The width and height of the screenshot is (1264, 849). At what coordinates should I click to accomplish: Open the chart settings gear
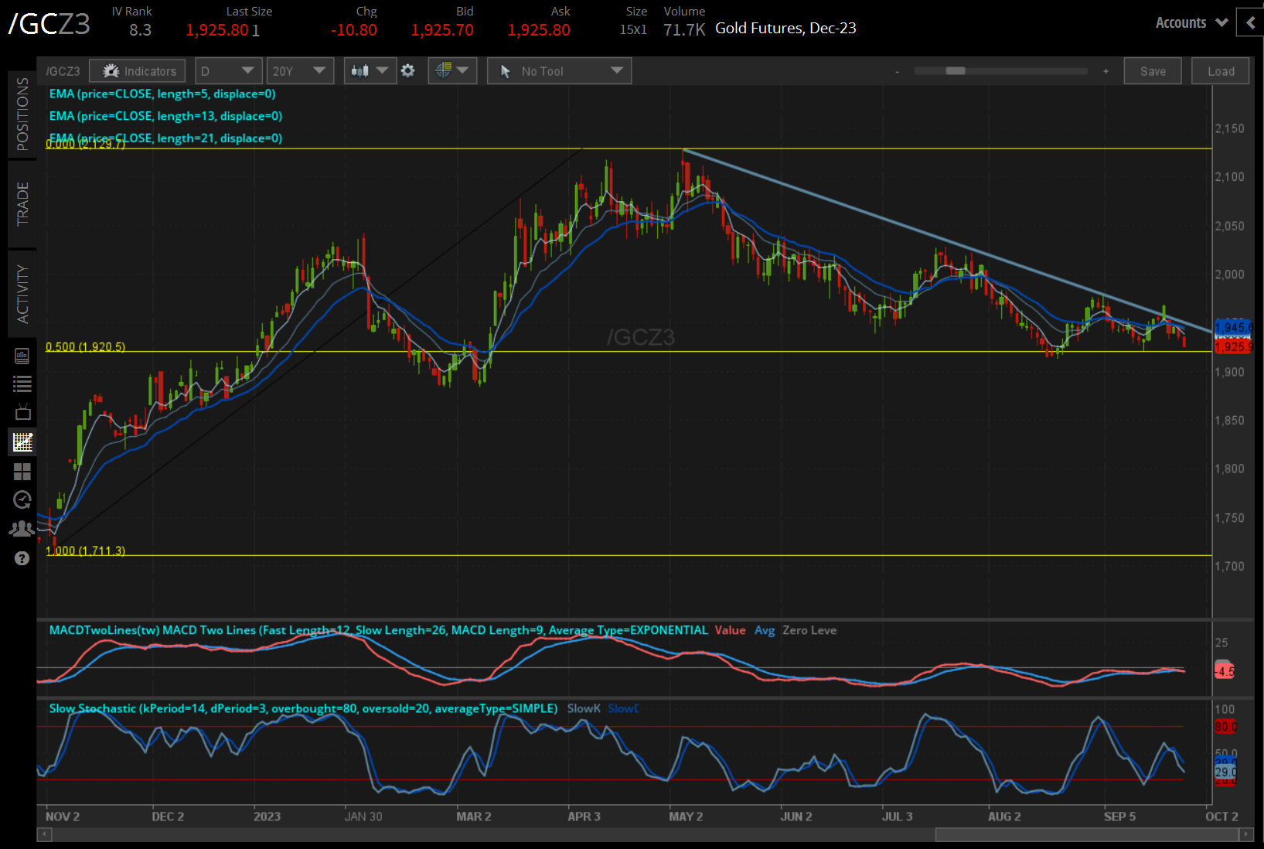point(408,71)
